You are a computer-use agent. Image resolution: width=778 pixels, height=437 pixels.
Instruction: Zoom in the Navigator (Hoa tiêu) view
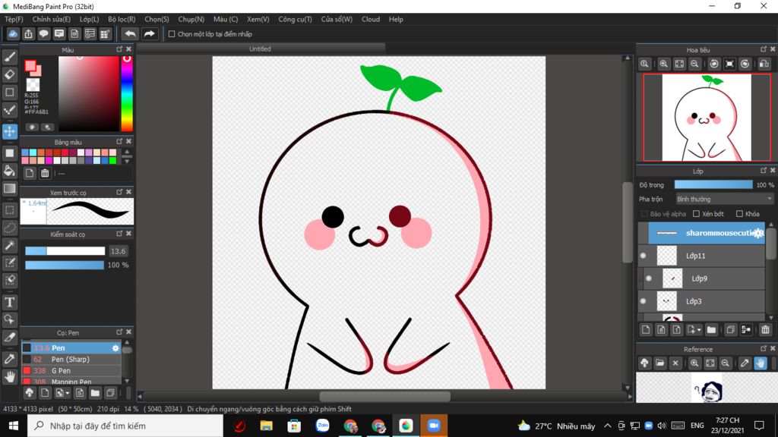point(663,64)
